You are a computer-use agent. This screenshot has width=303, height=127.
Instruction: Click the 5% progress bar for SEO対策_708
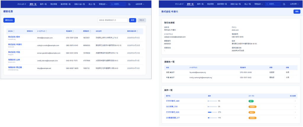click(212, 107)
